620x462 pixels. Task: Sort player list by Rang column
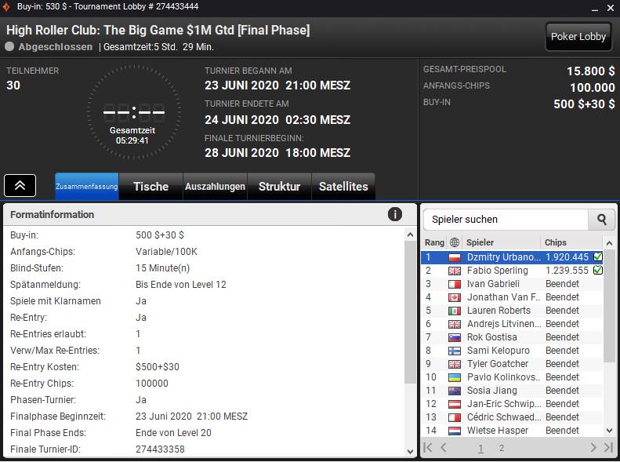[x=434, y=242]
